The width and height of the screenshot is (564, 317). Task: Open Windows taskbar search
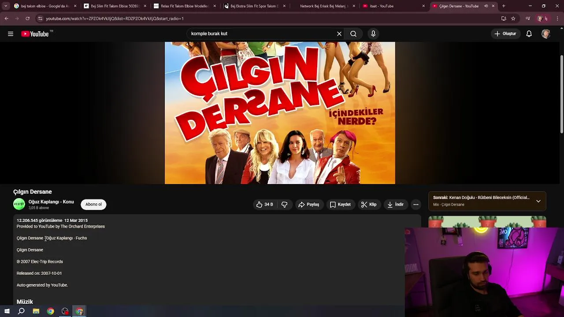[x=21, y=311]
